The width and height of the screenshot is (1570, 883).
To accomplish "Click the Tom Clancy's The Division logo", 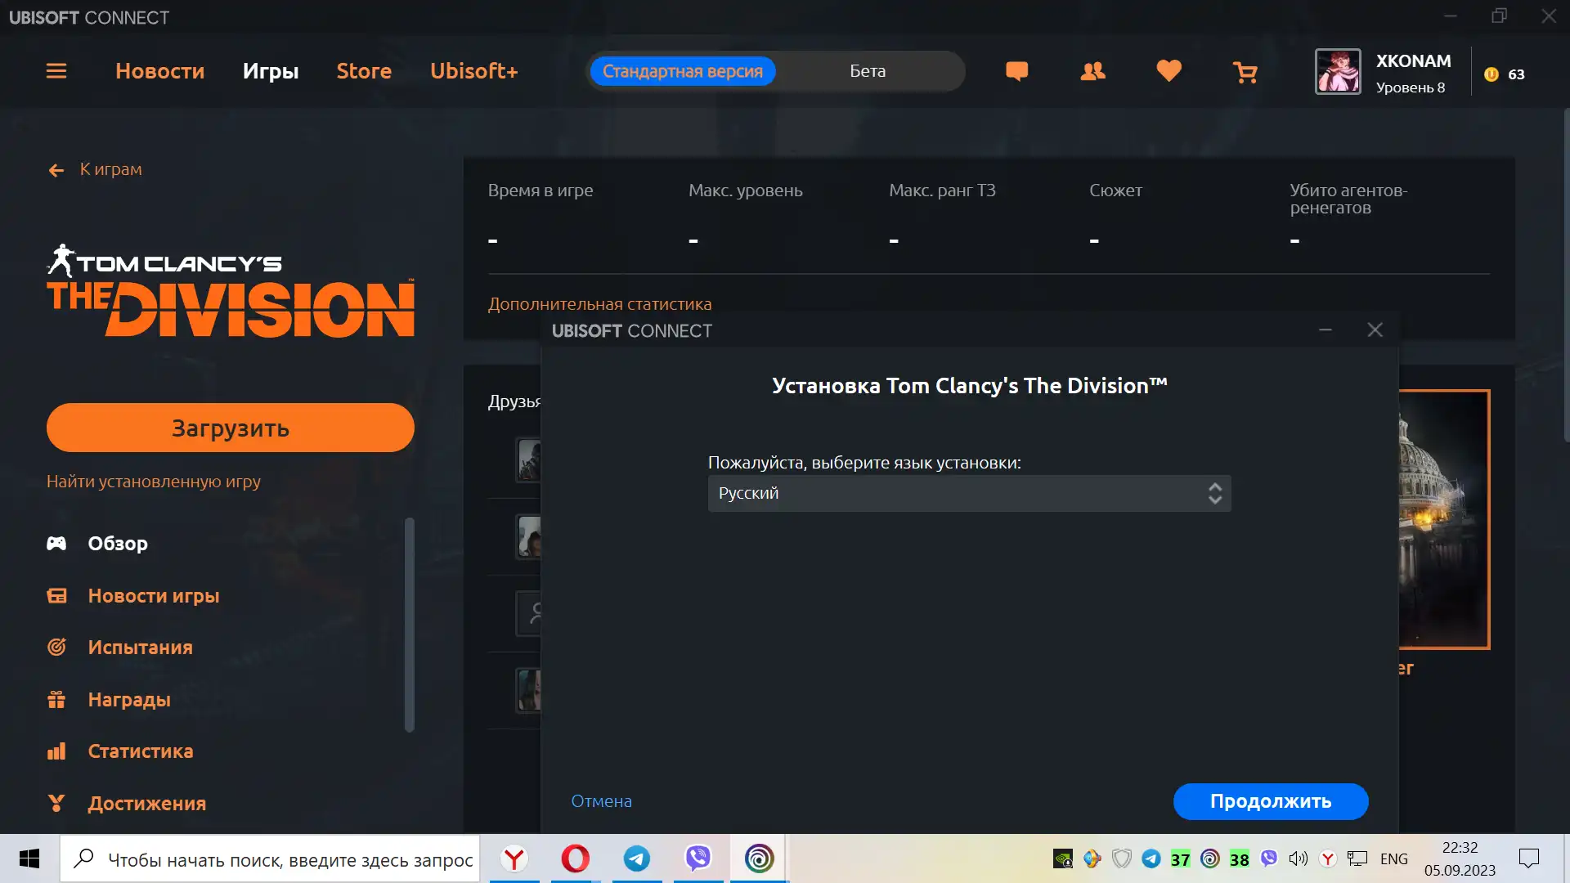I will [x=231, y=290].
